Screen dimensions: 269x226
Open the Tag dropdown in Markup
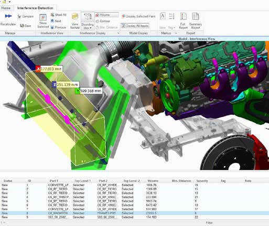point(171,28)
